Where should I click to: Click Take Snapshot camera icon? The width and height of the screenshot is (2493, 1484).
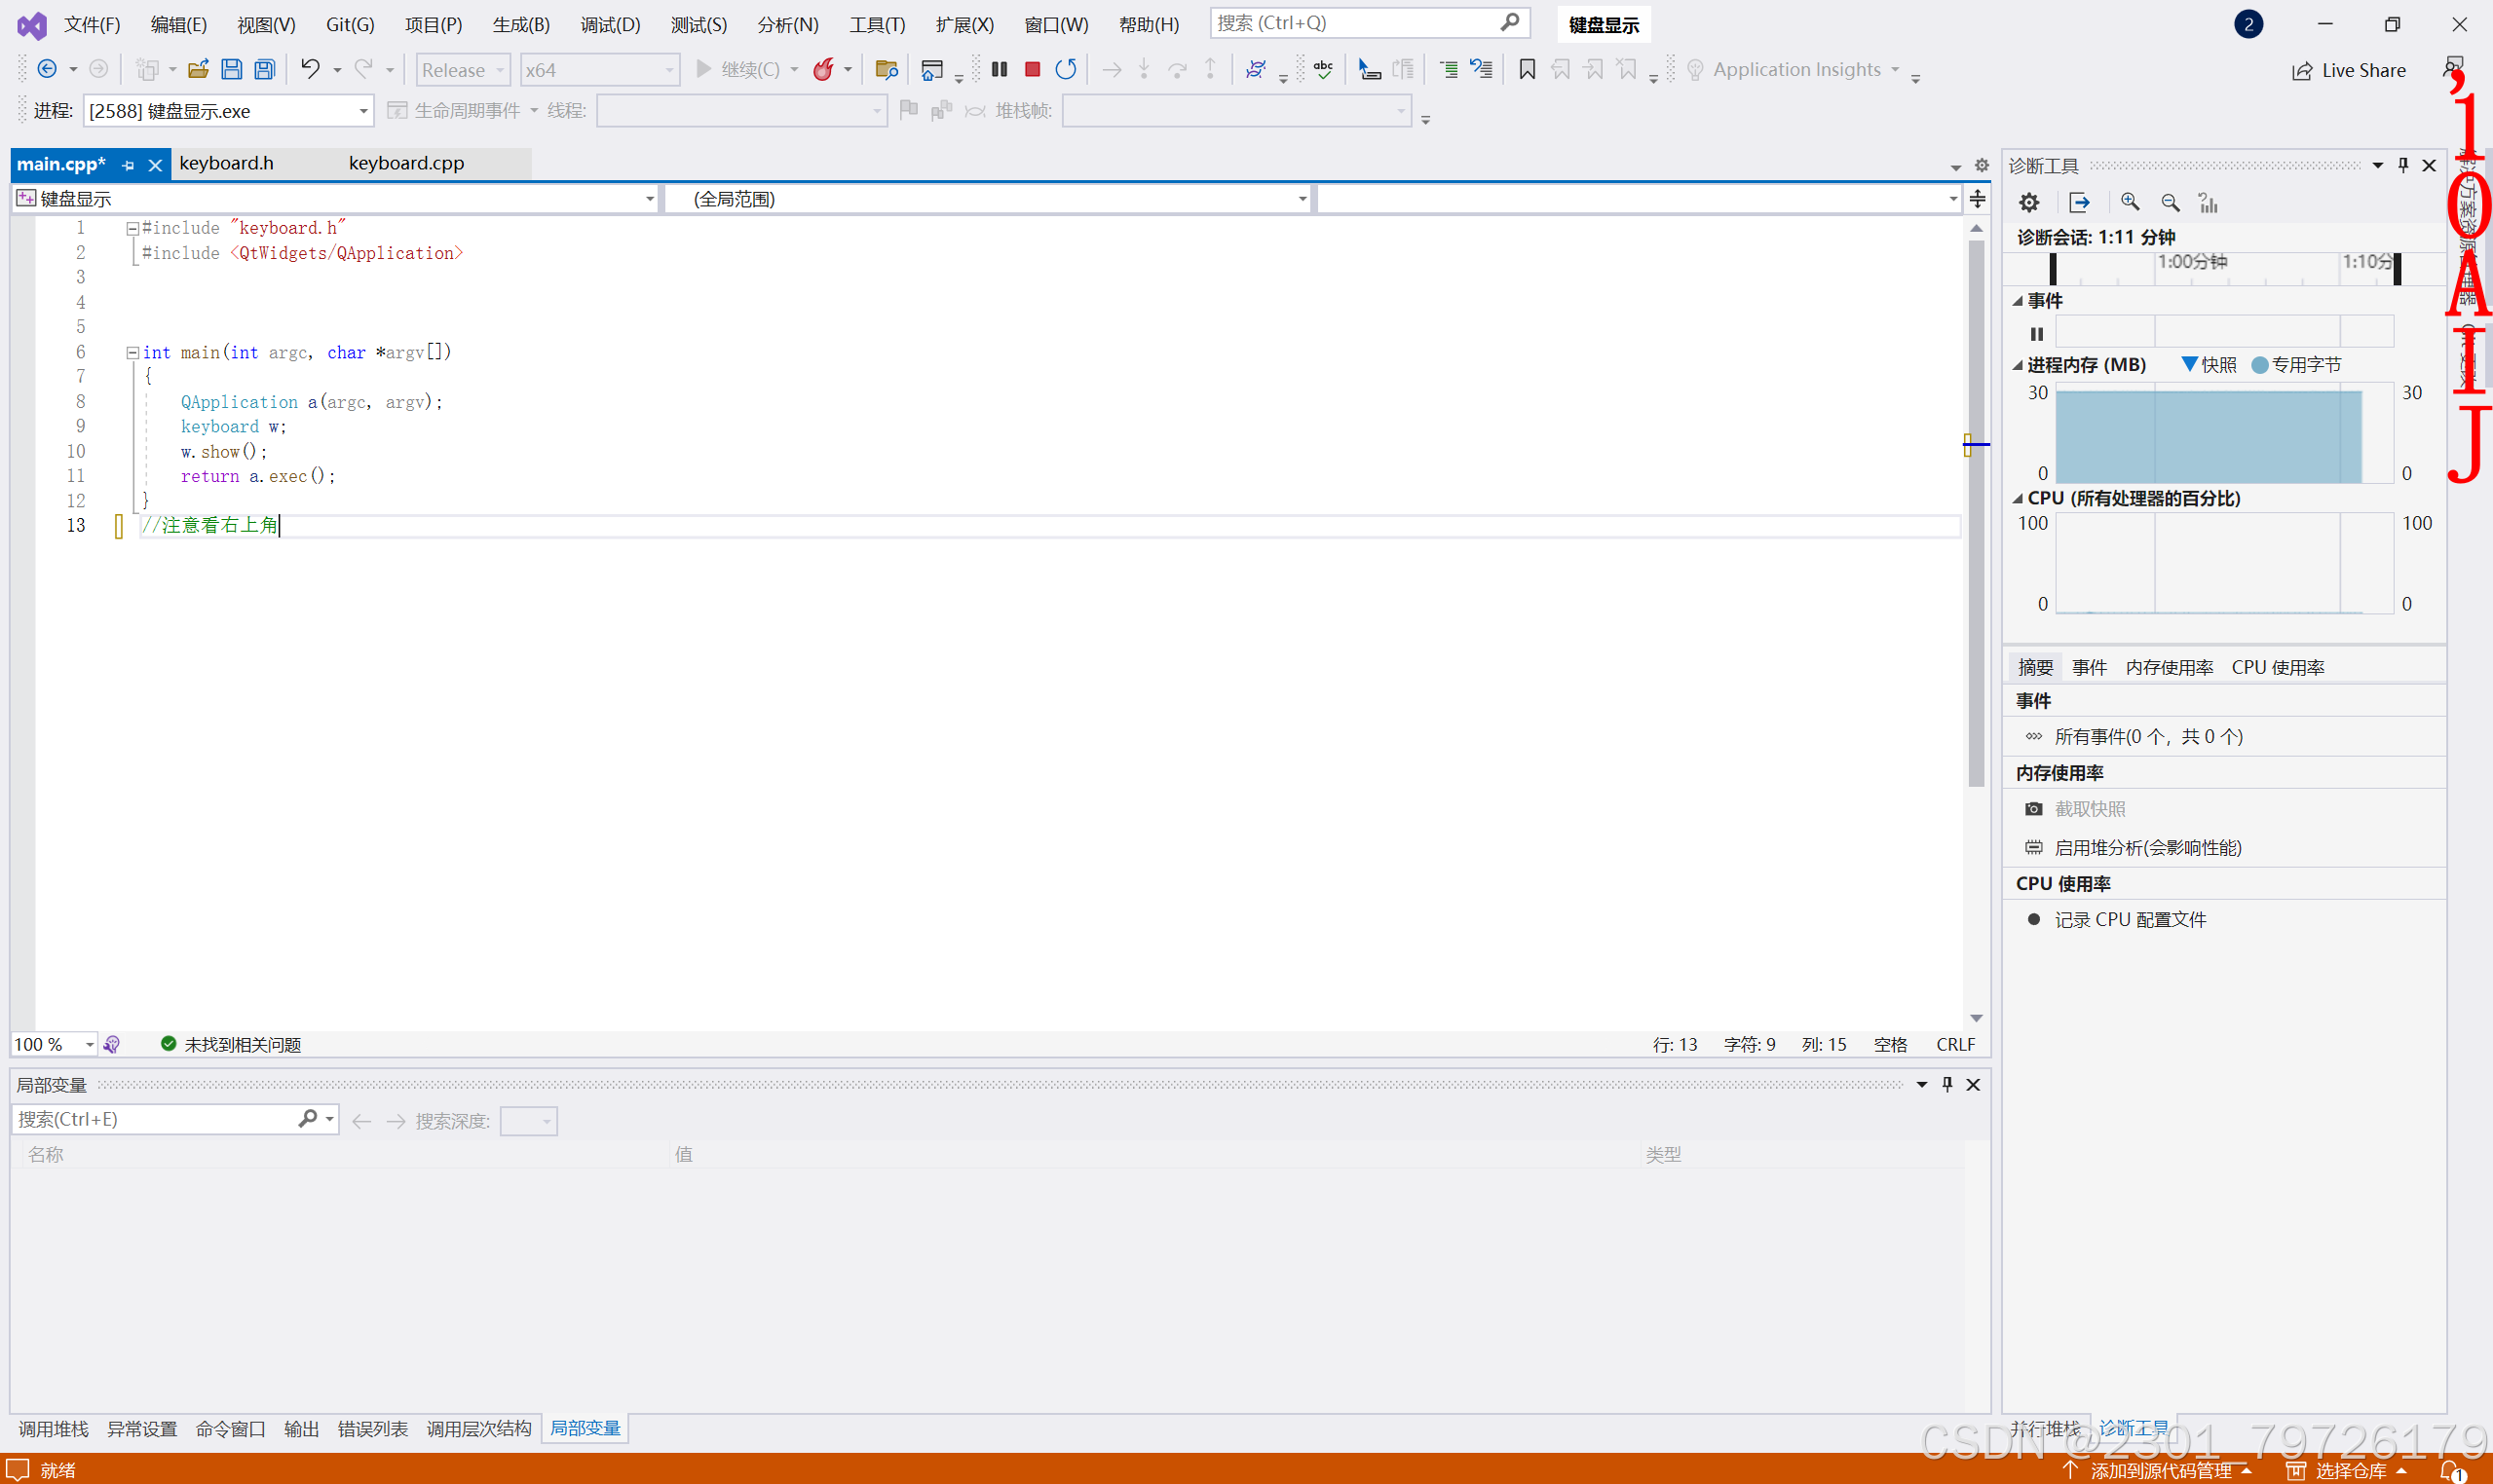2034,809
